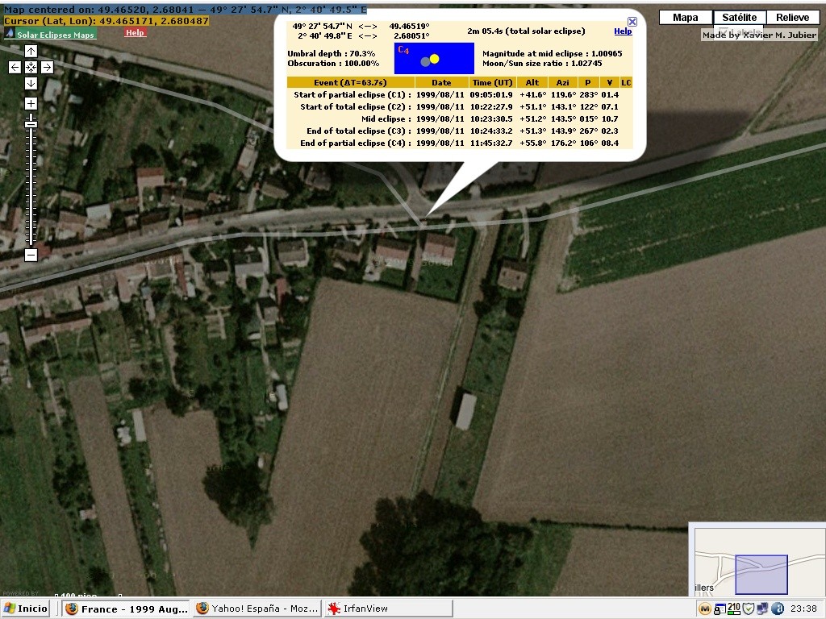Open the Help link inside the info bubble
Screen dimensions: 826x619
623,31
